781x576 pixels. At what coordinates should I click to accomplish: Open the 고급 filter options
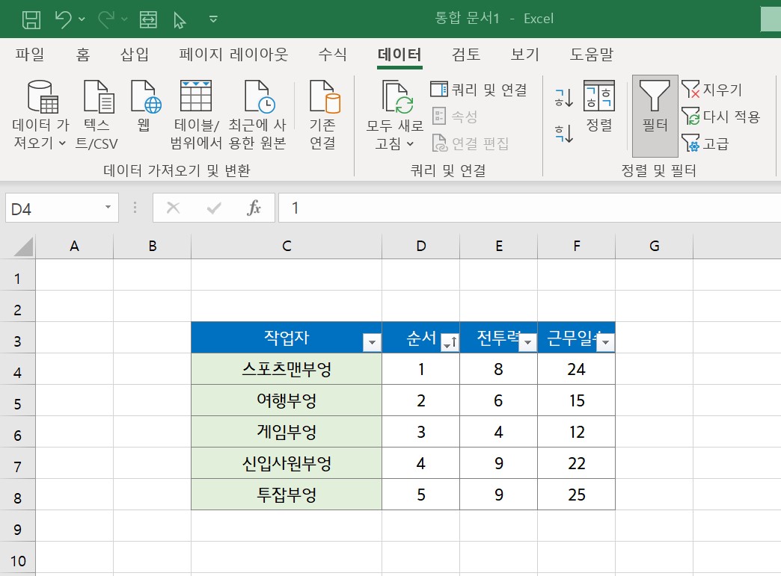pos(705,143)
